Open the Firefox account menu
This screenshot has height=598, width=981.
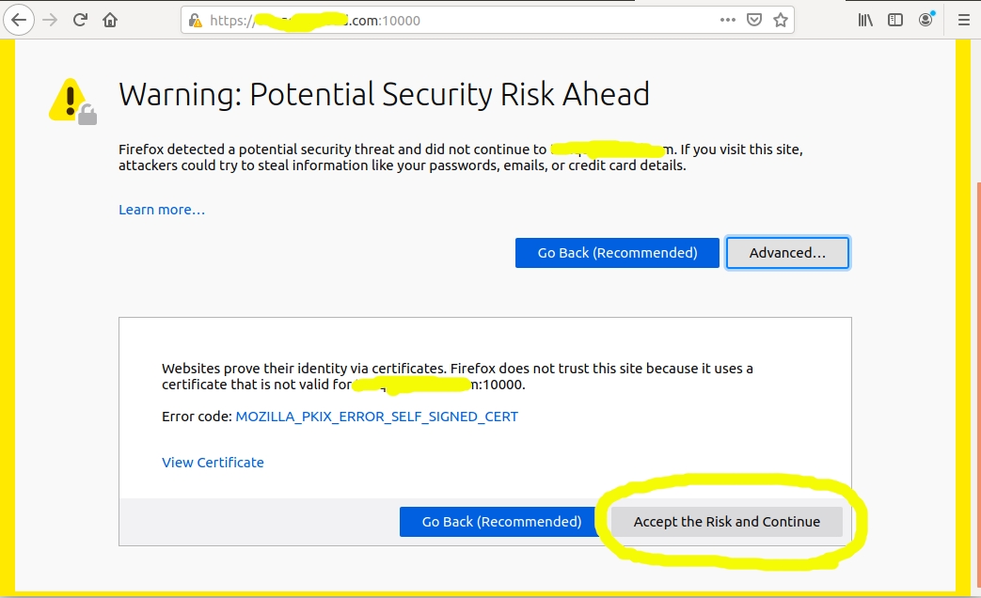pyautogui.click(x=926, y=20)
